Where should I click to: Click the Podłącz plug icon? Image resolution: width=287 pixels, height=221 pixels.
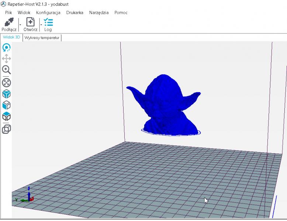click(x=9, y=22)
